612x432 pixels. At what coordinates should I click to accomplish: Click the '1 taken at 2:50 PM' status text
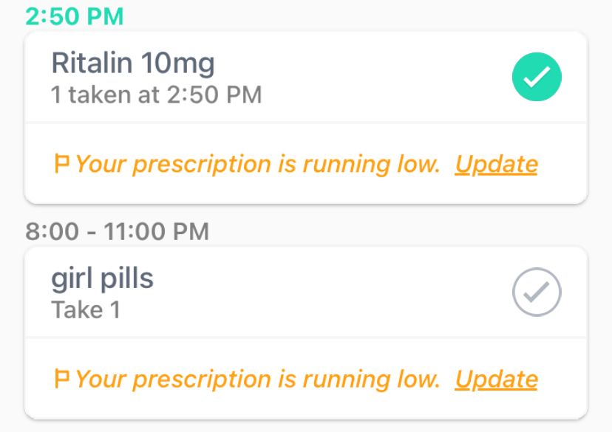coord(155,94)
